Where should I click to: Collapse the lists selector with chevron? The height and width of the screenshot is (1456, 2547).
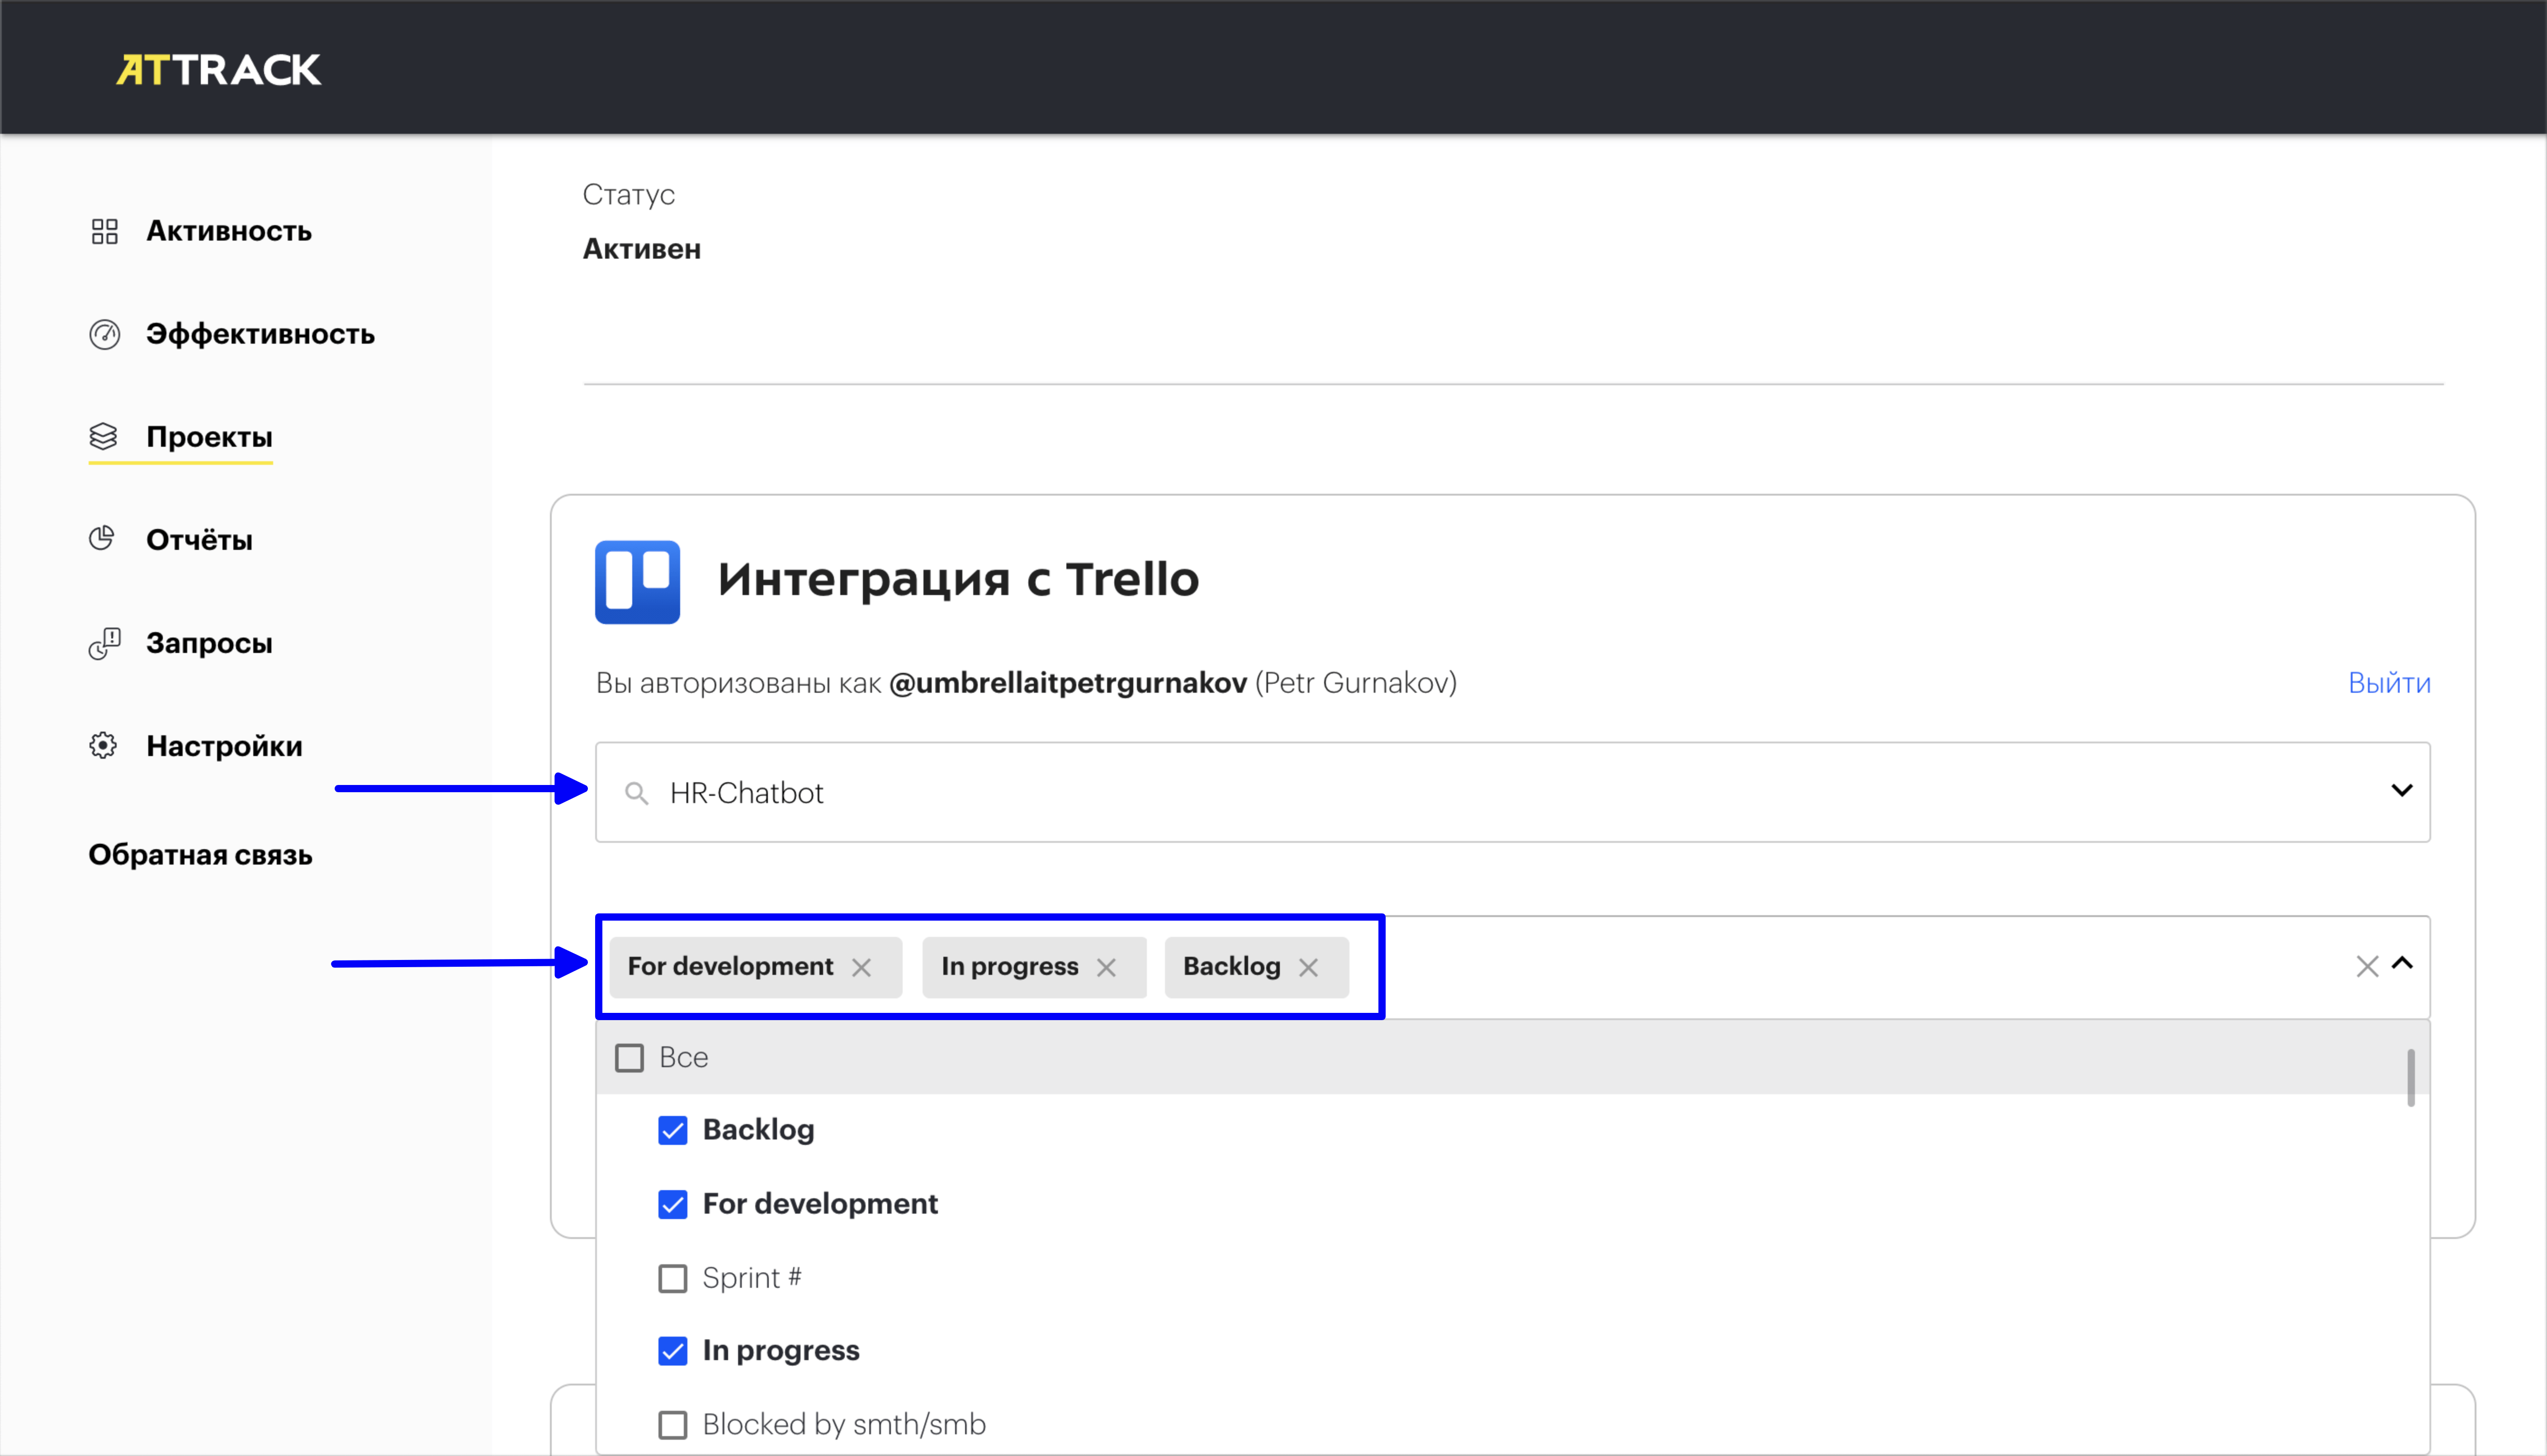(2402, 963)
